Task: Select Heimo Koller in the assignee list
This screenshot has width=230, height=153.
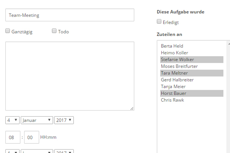Action: point(192,53)
